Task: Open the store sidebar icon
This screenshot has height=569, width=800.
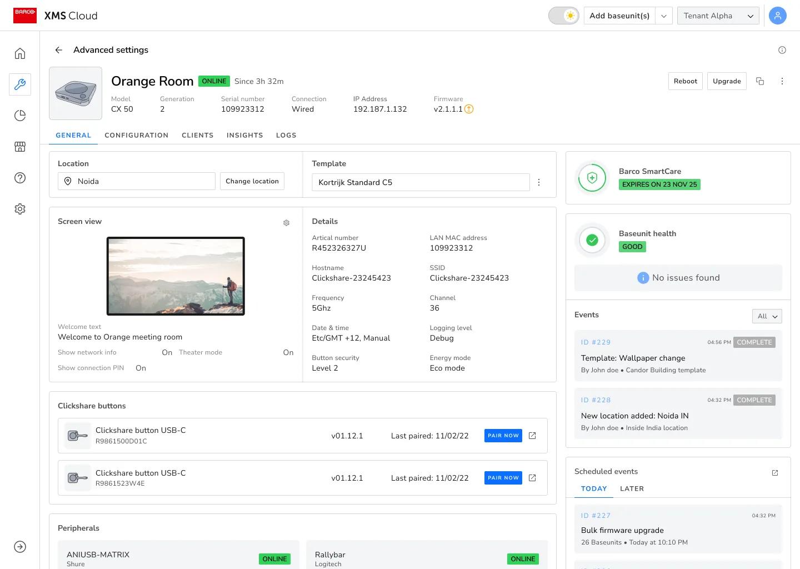Action: 20,147
